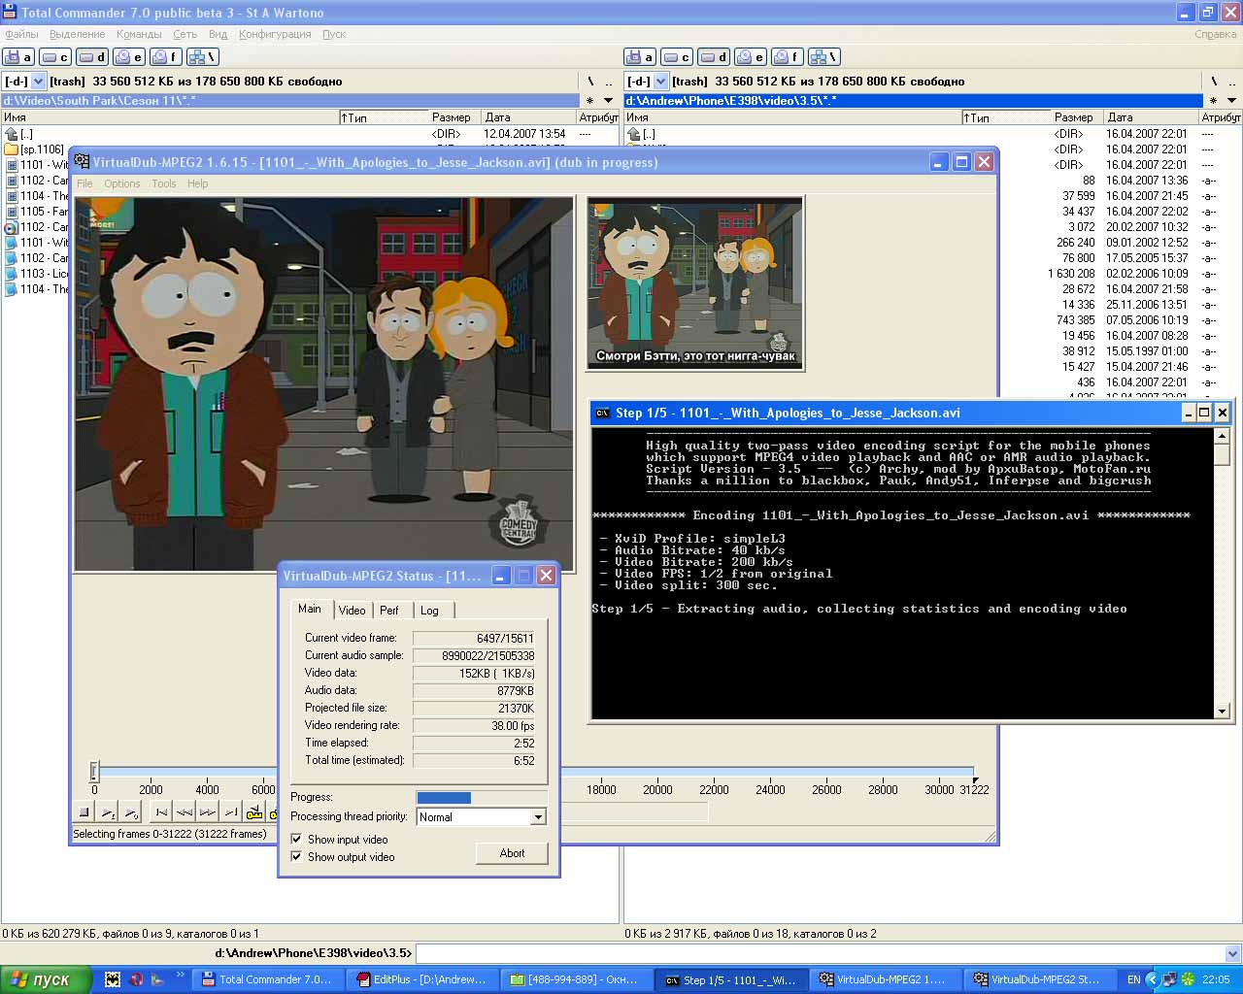Go to parent directory '..' in left panel
Screen dimensions: 1243x994
609,82
